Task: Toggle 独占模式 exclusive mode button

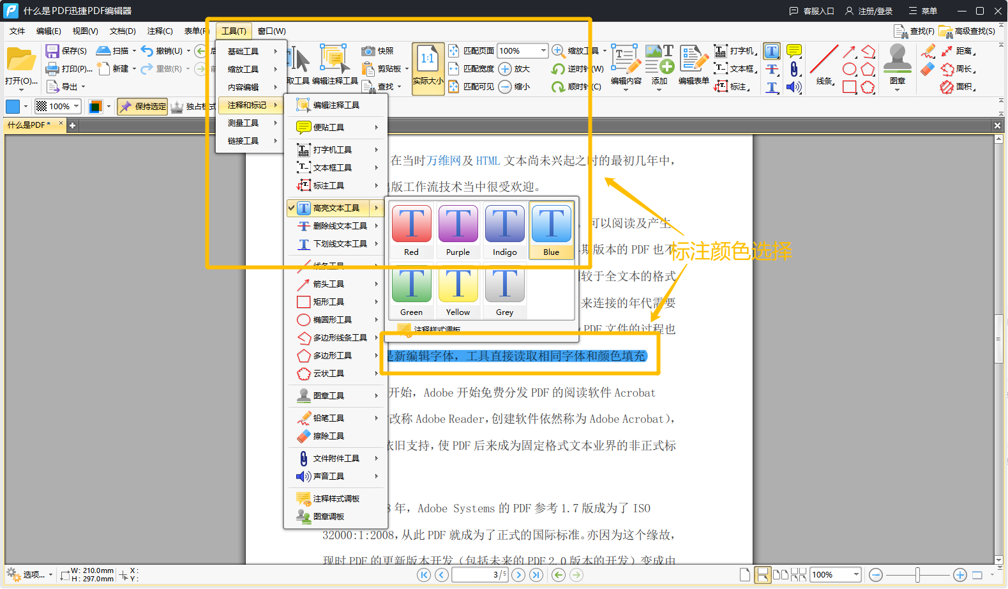Action: pos(193,107)
